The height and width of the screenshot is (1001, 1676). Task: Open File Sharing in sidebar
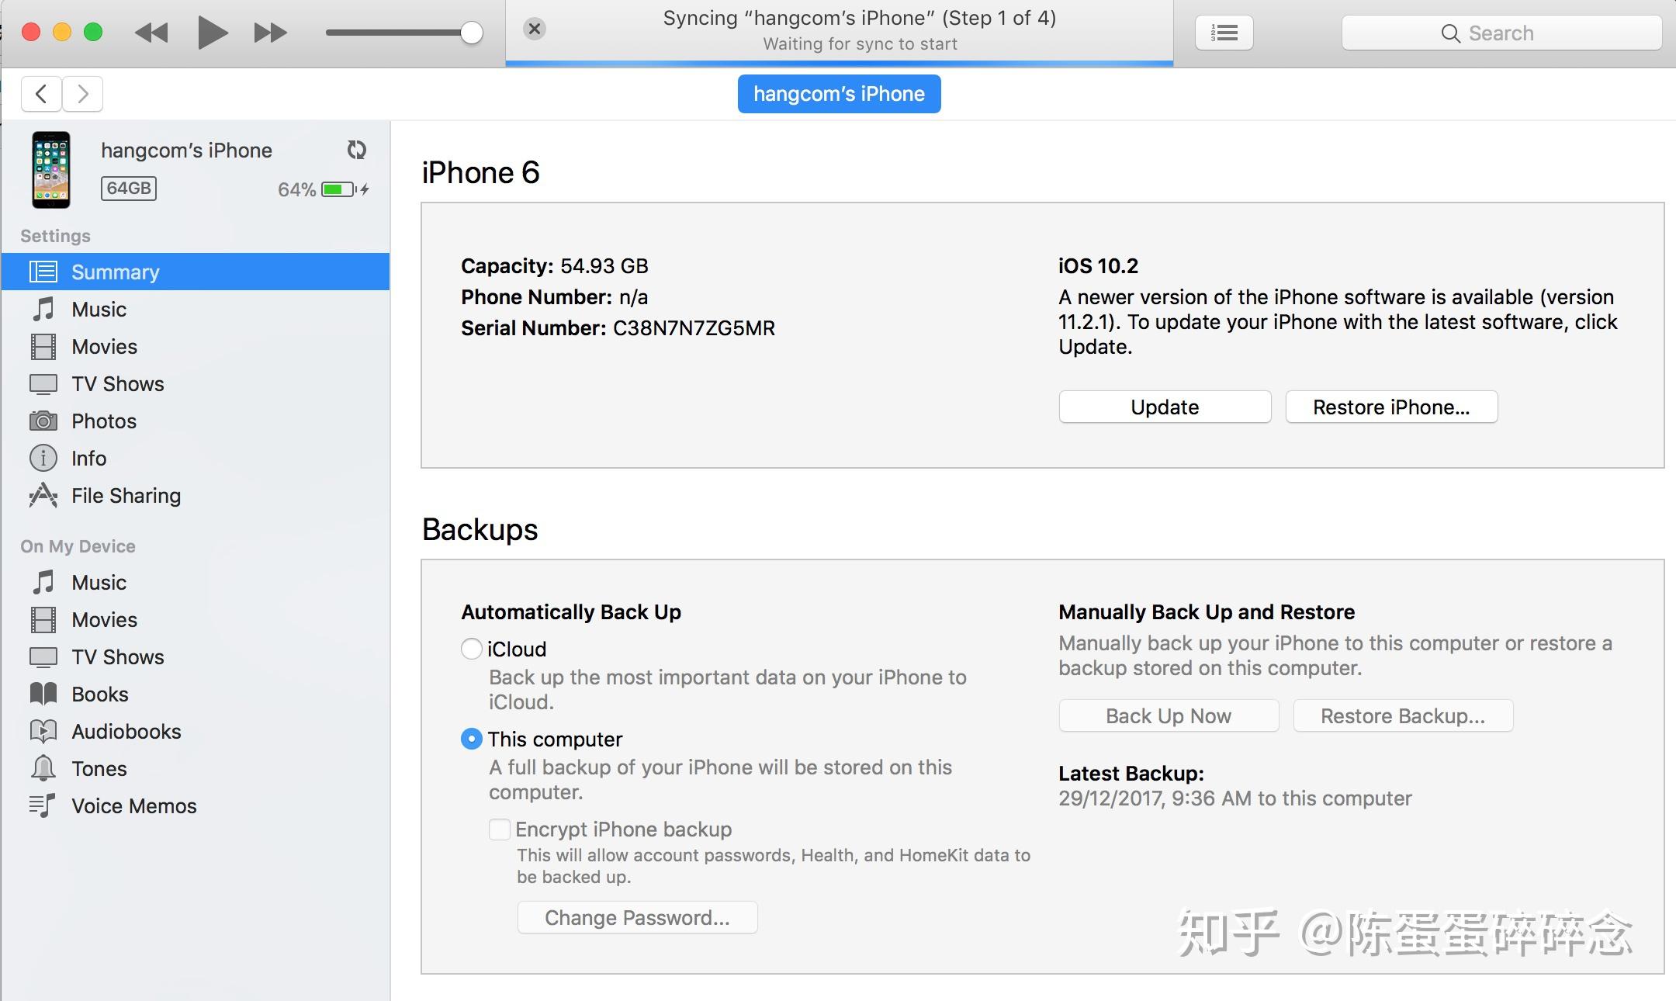tap(126, 496)
